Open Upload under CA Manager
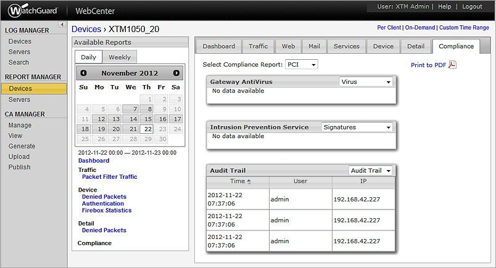The width and height of the screenshot is (496, 268). pos(19,156)
